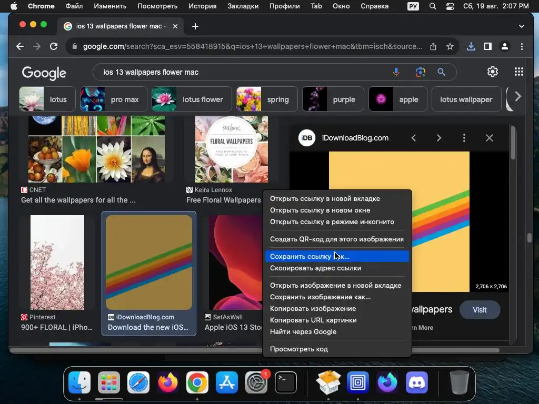Click the Google logo
Screen dimensions: 539x404
44,73
